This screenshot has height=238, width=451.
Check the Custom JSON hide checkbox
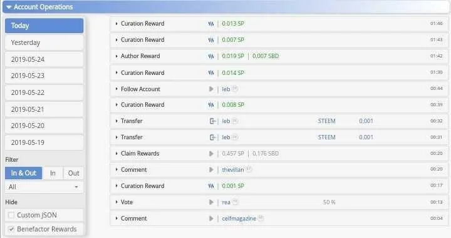(x=11, y=215)
